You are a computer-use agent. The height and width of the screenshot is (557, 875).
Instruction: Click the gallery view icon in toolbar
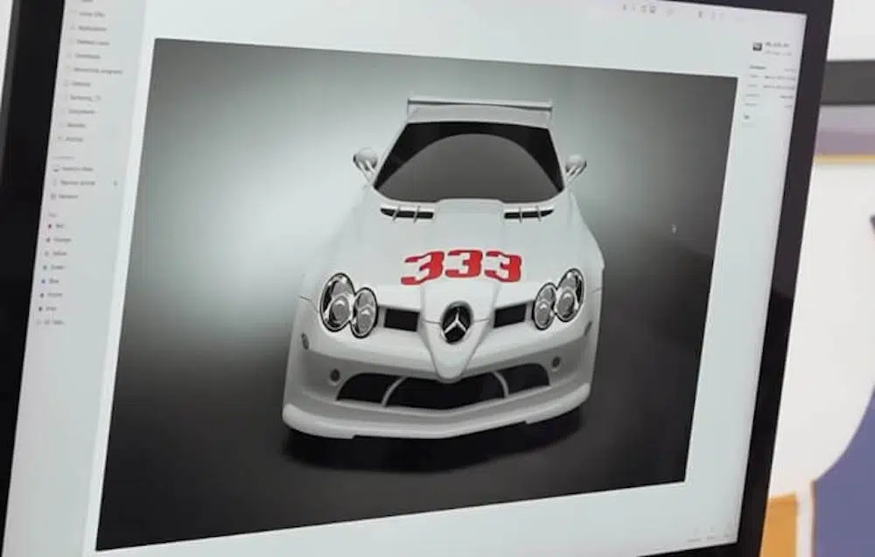click(652, 9)
